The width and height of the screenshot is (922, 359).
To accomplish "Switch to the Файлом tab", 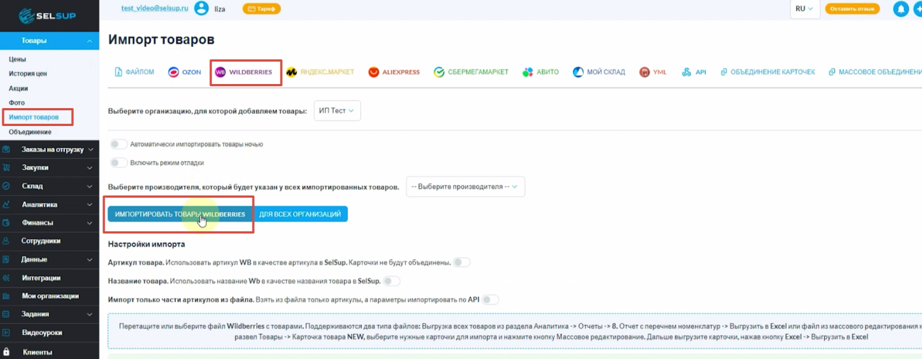I will tap(134, 72).
